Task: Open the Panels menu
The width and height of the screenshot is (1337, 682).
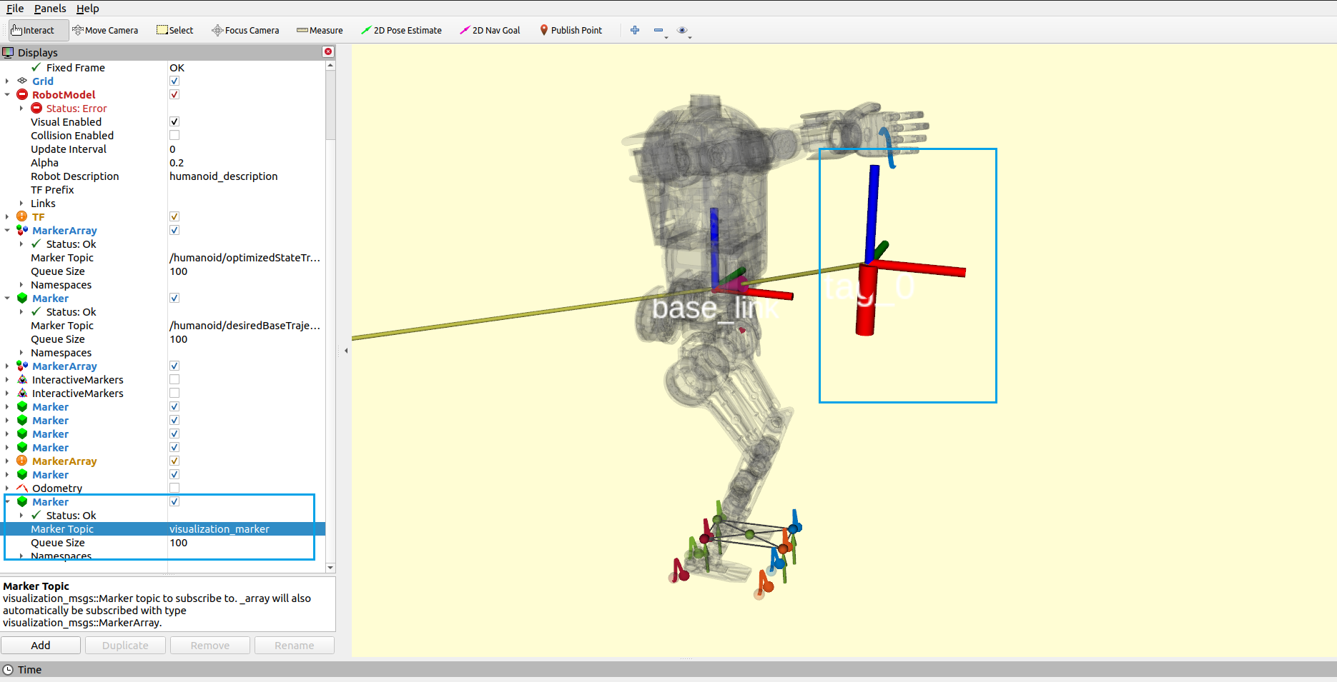Action: coord(50,9)
